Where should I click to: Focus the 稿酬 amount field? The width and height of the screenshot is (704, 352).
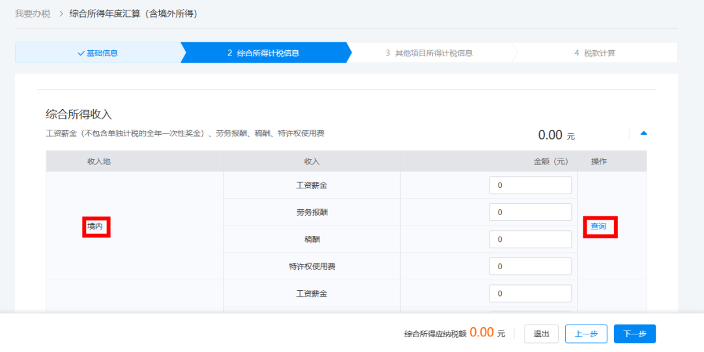530,239
